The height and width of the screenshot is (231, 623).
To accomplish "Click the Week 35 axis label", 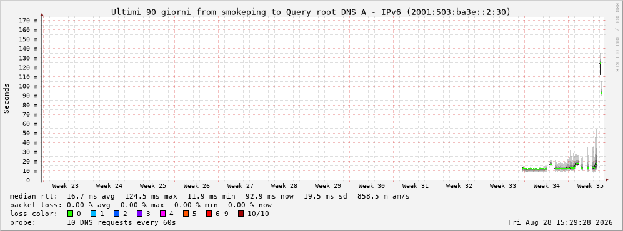I will (x=590, y=186).
